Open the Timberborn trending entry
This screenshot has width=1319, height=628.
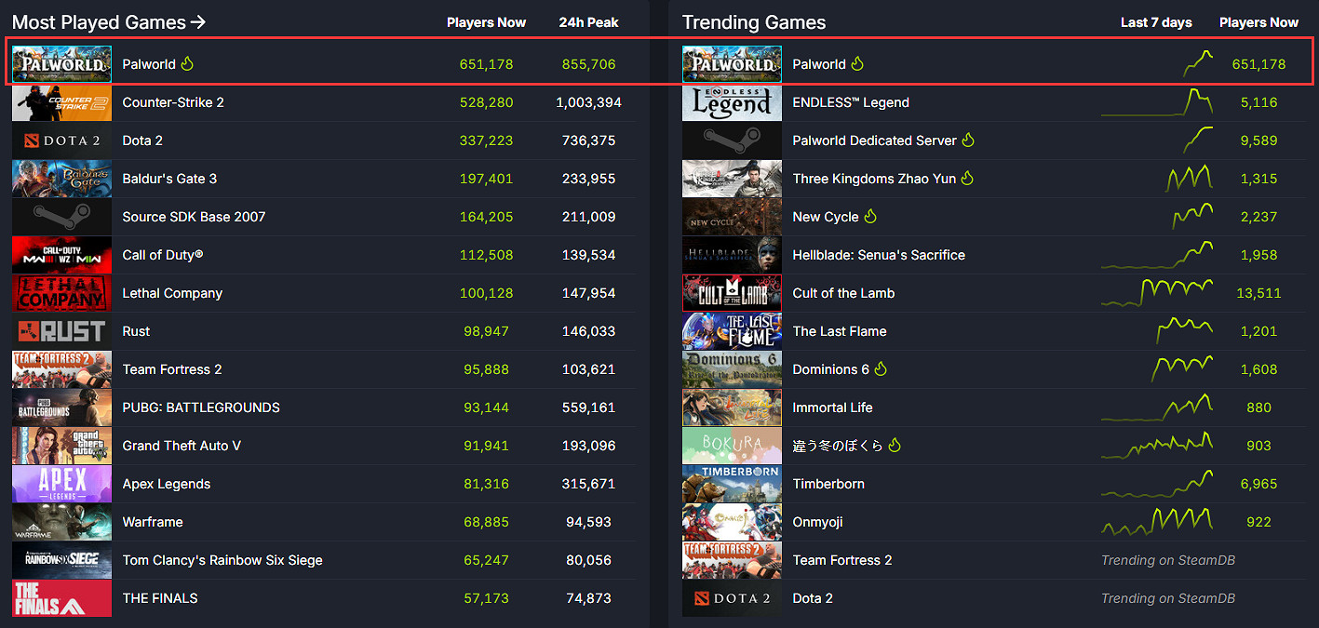(828, 484)
